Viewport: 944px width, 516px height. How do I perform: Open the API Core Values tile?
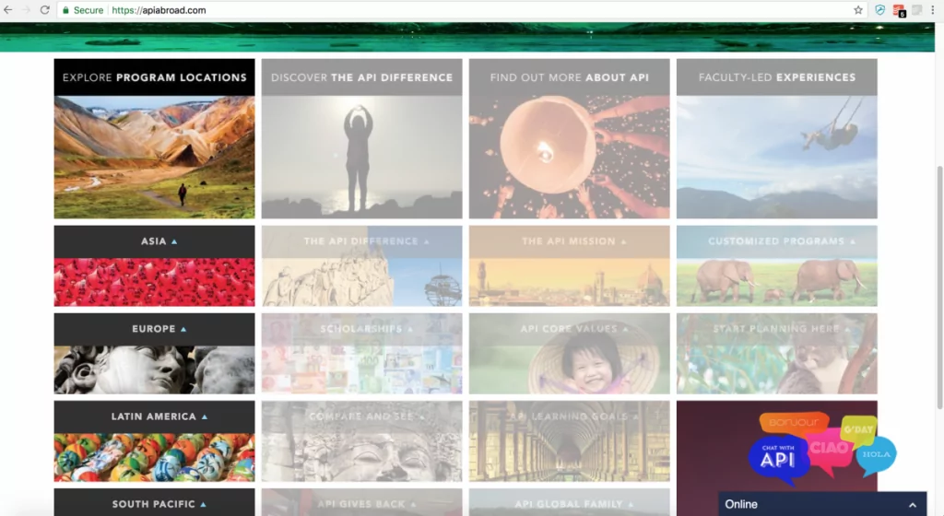tap(569, 354)
